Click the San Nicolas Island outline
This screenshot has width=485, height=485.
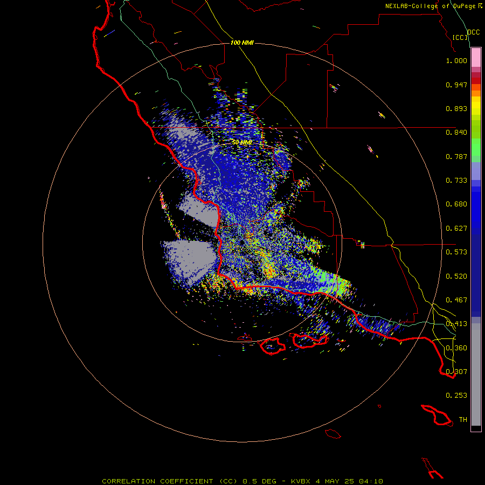point(333,434)
